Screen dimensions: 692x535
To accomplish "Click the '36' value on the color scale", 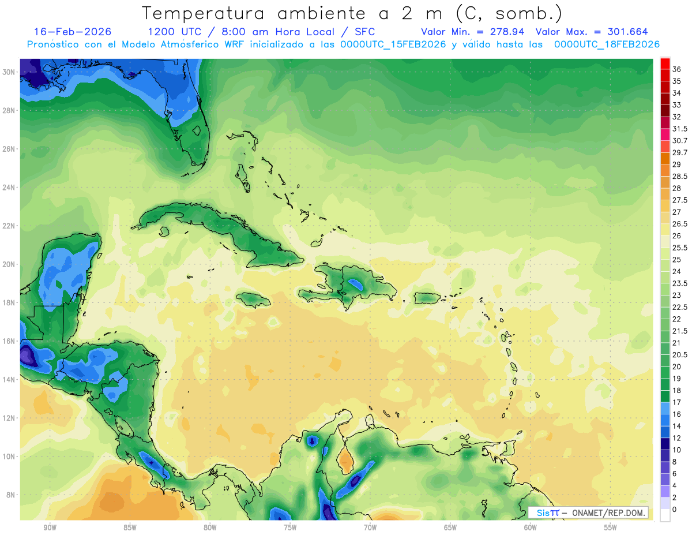I will [677, 69].
